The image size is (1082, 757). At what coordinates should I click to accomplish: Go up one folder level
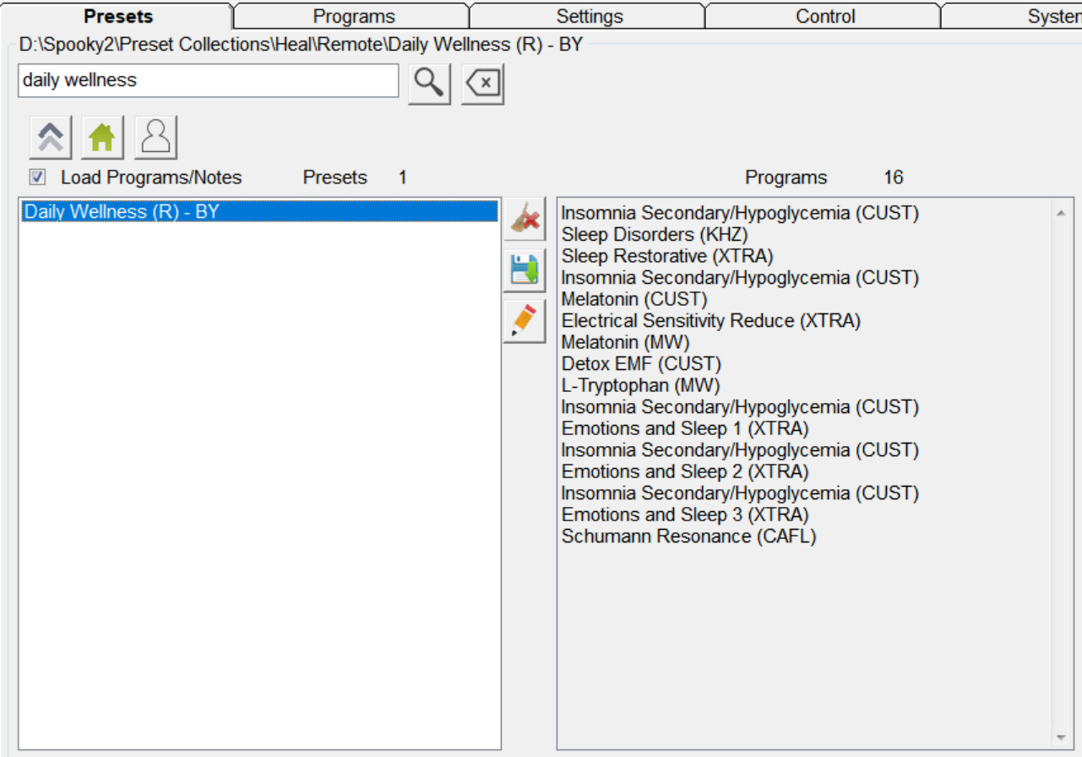[51, 138]
